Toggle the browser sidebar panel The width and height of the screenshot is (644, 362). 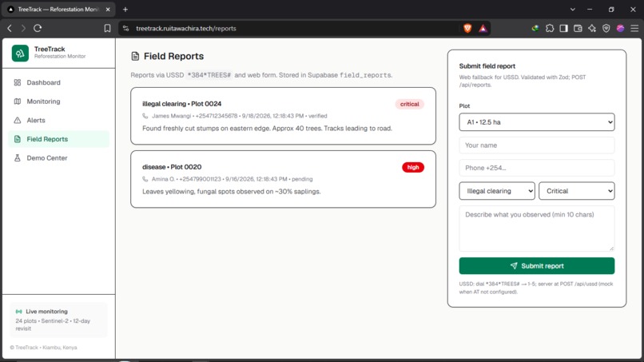point(563,28)
